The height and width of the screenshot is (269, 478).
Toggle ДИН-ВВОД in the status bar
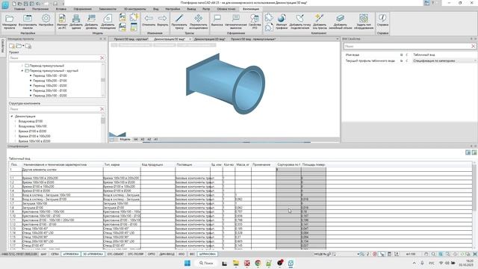tap(167, 254)
